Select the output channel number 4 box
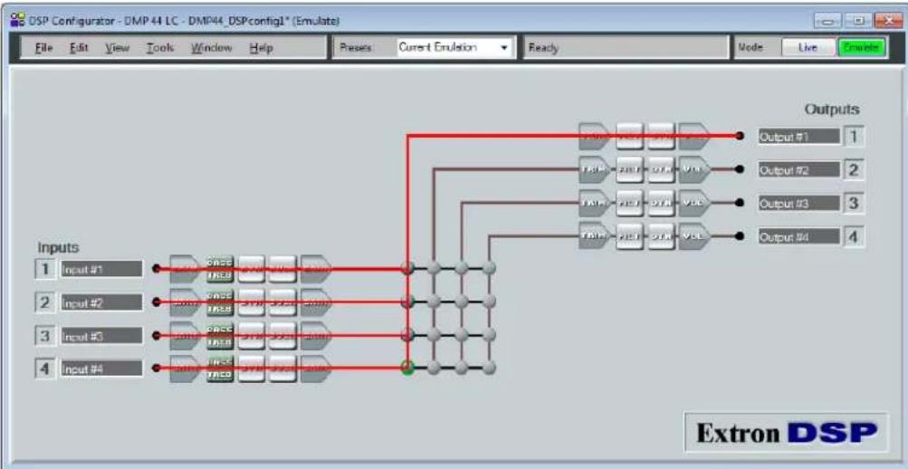 click(854, 235)
